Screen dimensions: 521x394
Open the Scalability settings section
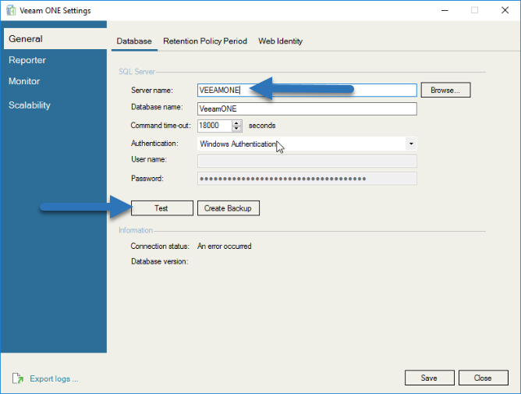coord(30,105)
